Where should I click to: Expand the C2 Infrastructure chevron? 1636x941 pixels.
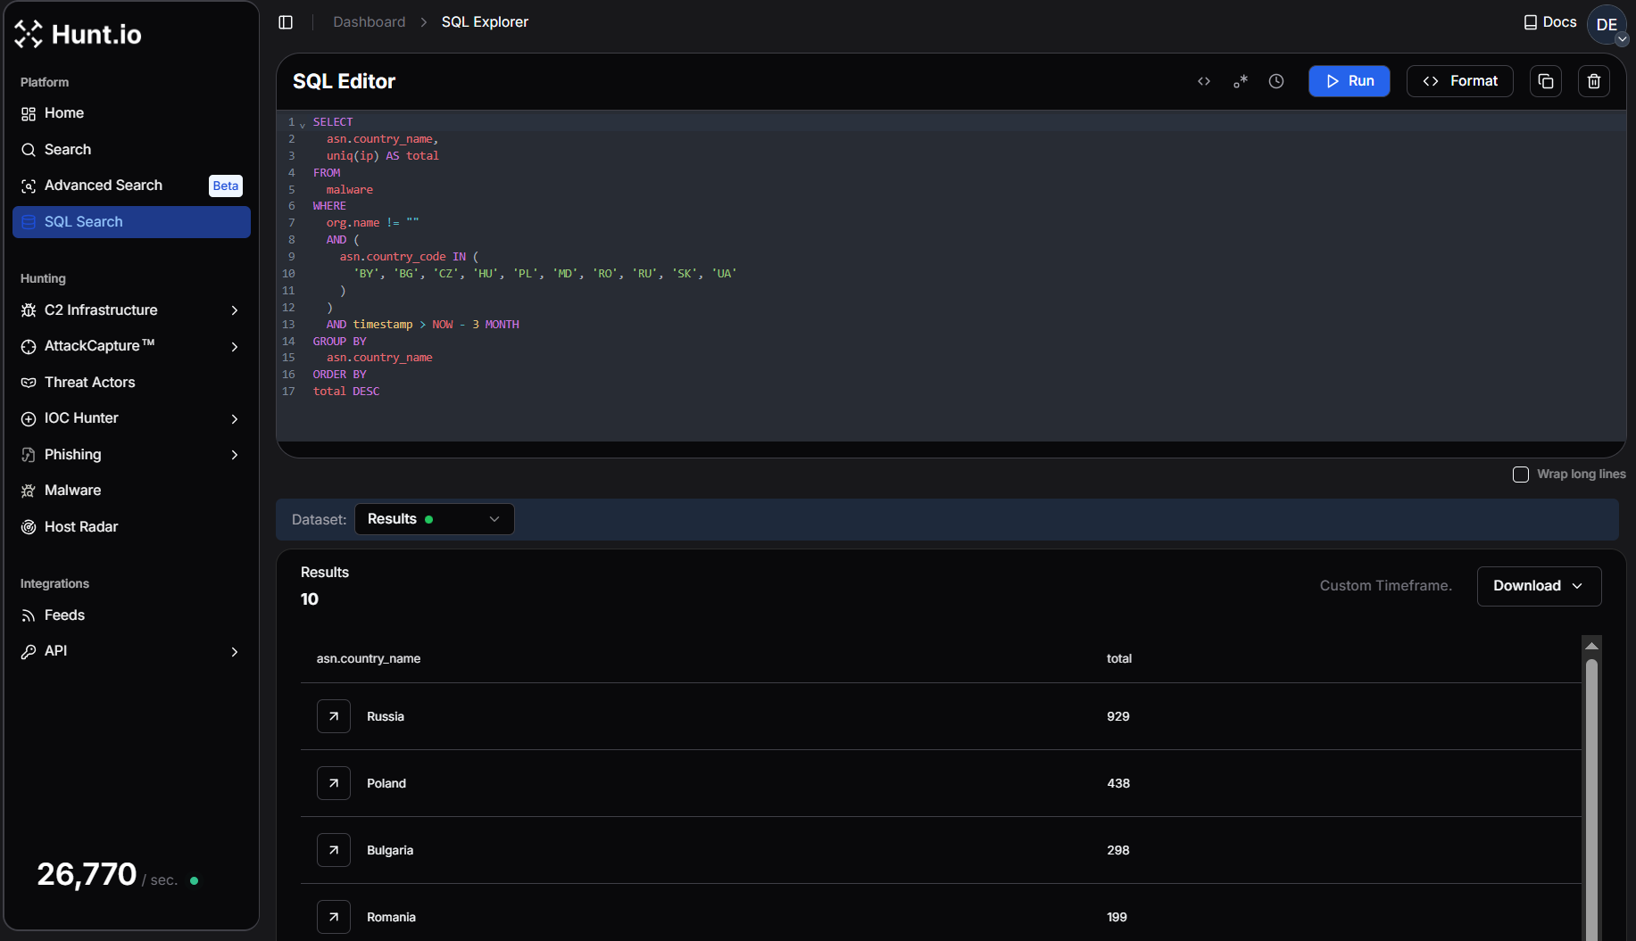point(235,310)
